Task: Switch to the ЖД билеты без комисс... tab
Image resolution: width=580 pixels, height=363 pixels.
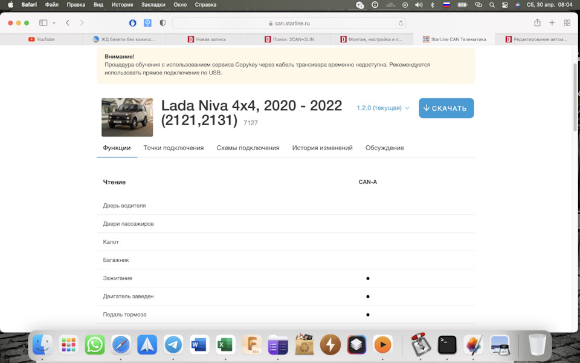Action: coord(124,39)
